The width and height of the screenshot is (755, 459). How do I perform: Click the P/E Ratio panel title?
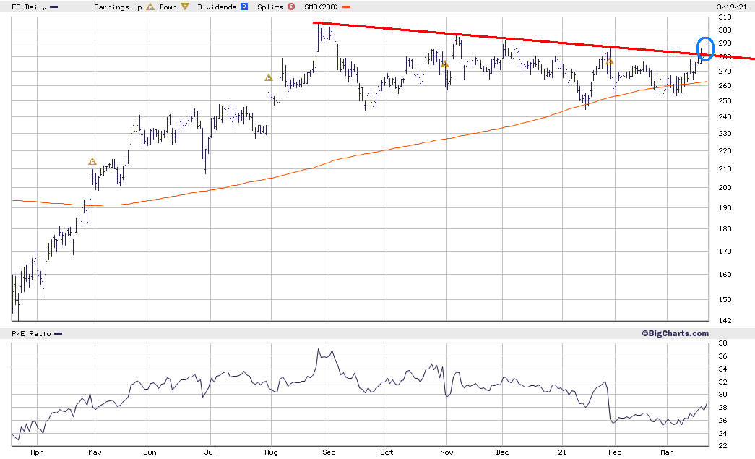[31, 334]
